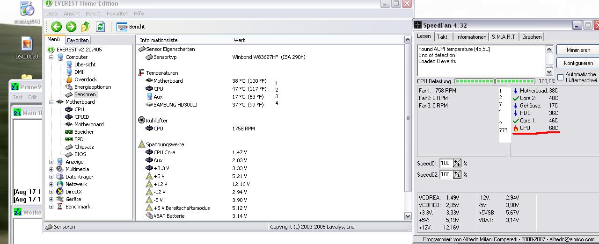
Task: Click the SpeedFan log scroll down arrow
Action: pos(549,72)
